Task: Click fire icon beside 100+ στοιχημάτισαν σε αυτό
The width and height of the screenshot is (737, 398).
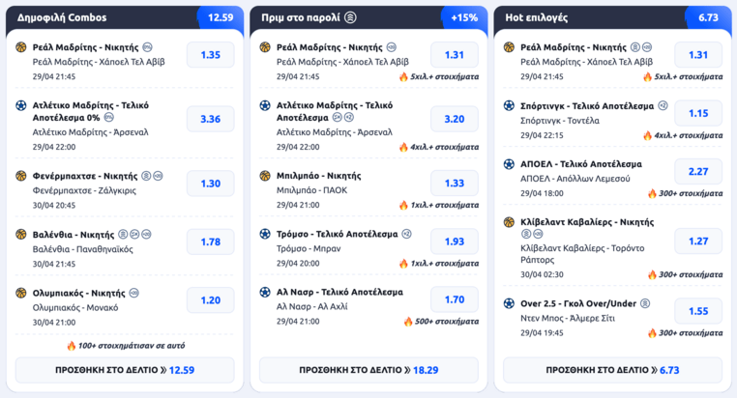Action: [71, 346]
